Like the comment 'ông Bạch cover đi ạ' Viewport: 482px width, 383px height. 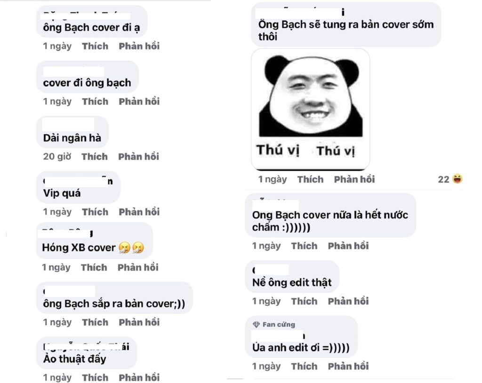[95, 46]
